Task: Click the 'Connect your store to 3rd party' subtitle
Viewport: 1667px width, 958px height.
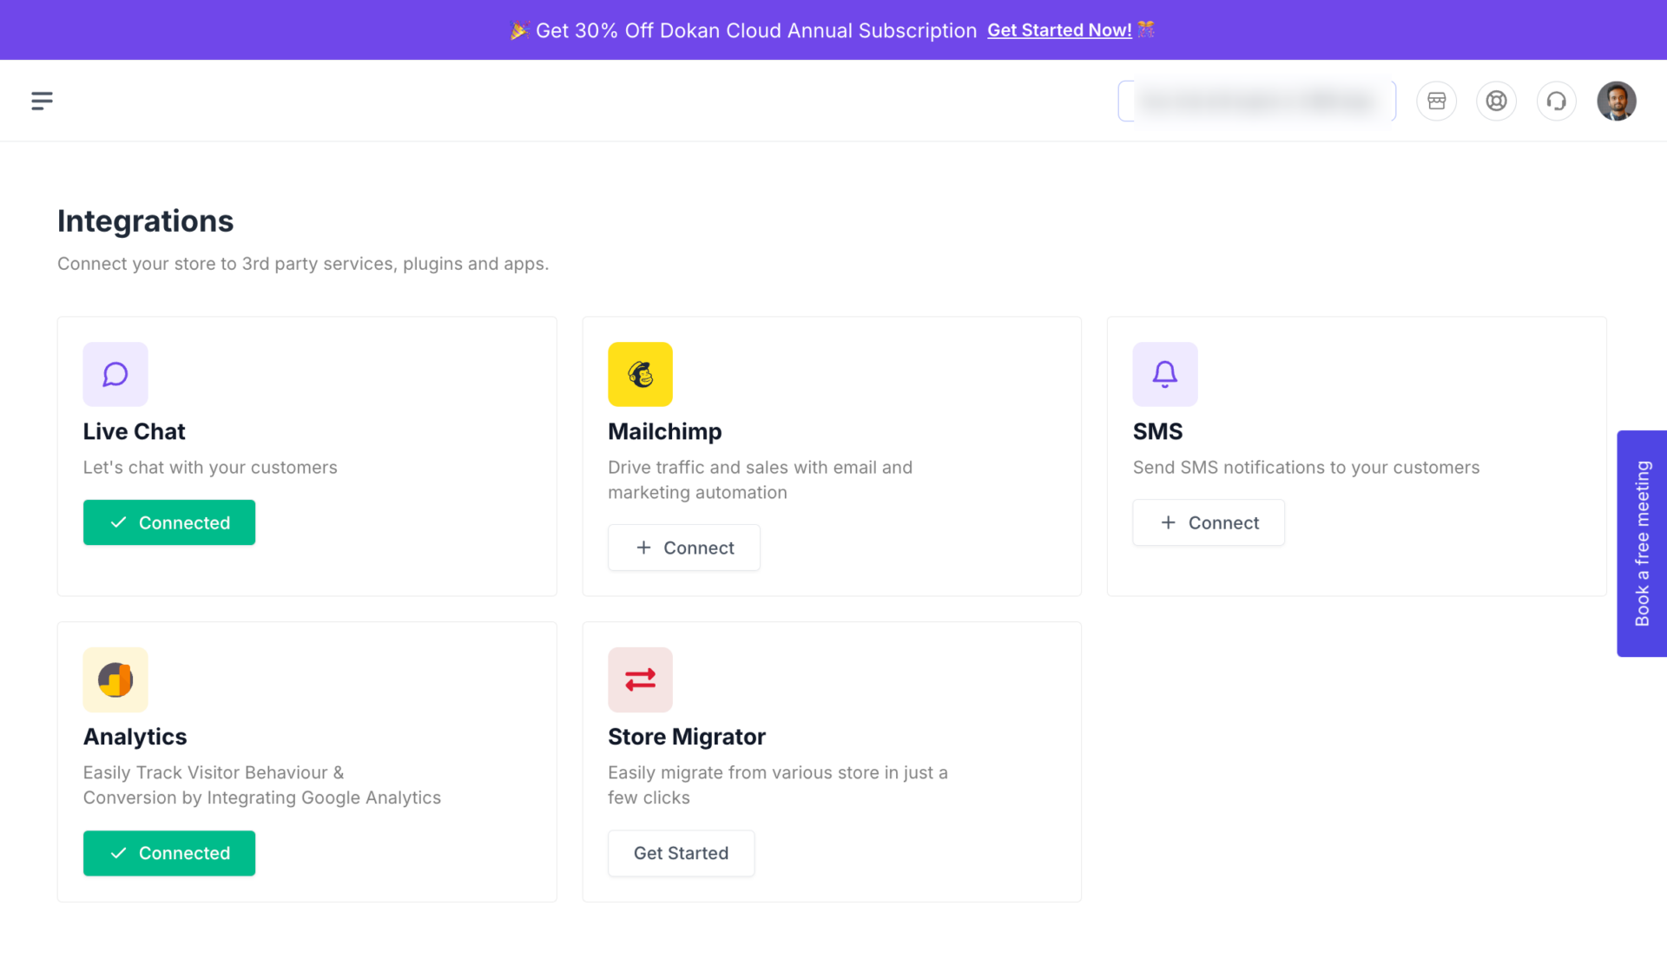Action: tap(303, 264)
